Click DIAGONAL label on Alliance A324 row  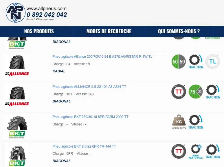[x=62, y=101]
